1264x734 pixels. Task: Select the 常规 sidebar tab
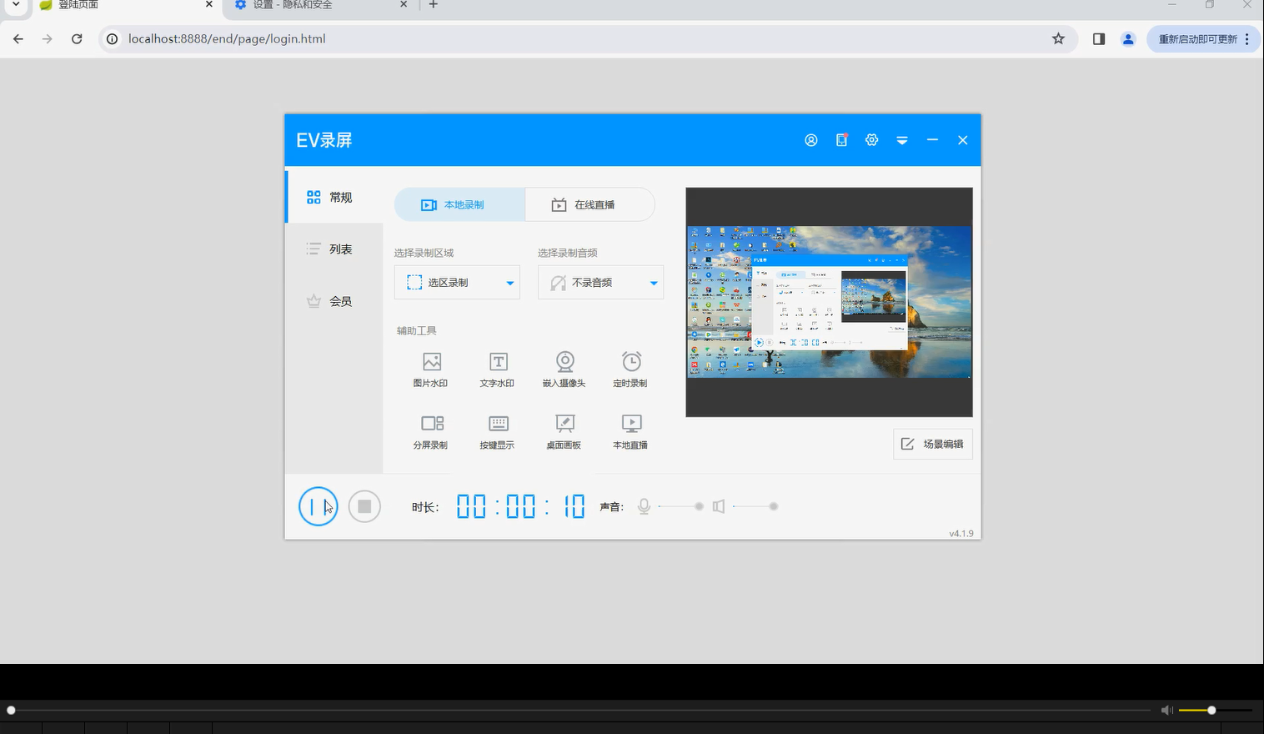pyautogui.click(x=334, y=197)
